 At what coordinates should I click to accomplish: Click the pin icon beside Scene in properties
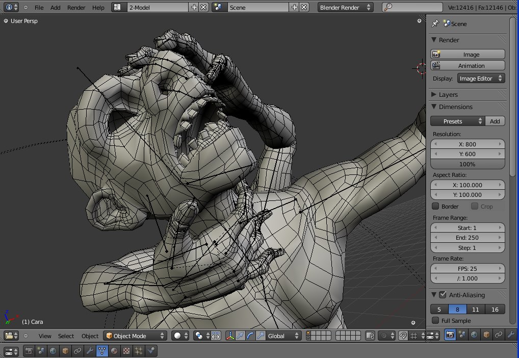click(435, 23)
